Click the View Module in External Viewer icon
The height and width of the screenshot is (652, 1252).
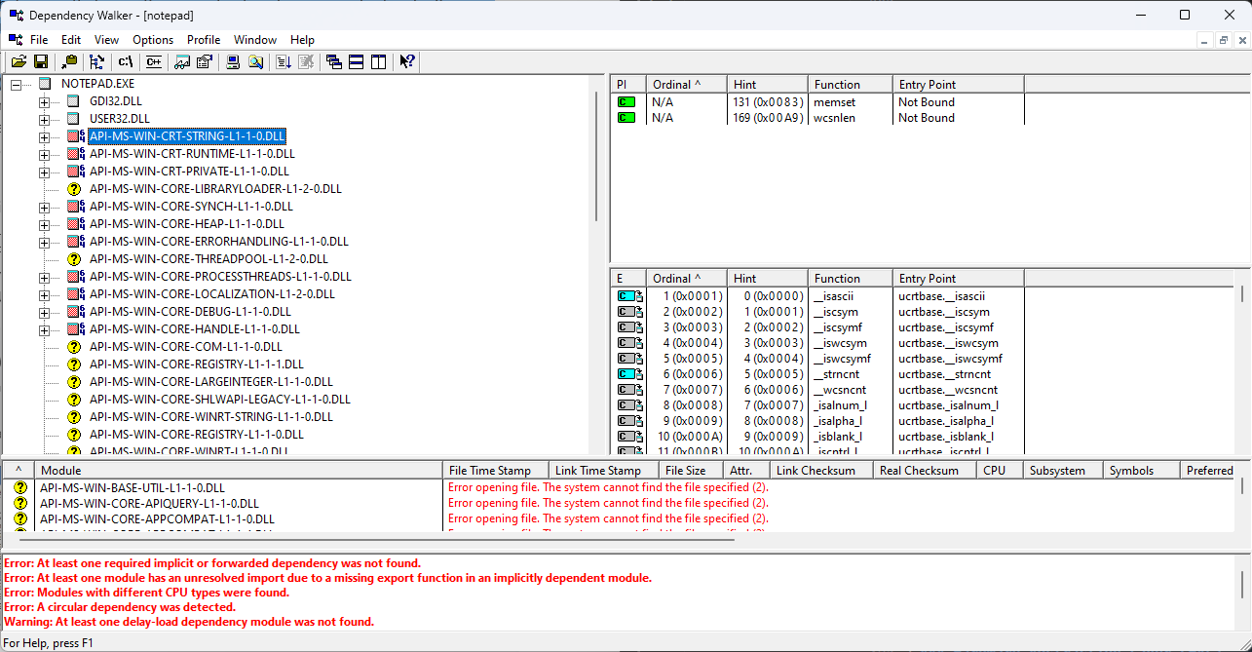tap(182, 61)
